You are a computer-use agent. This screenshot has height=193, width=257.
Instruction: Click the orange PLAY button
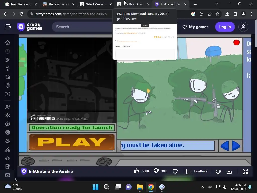click(72, 142)
